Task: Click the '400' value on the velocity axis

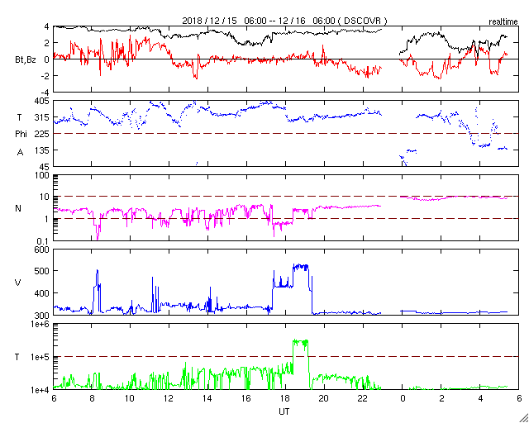Action: point(43,293)
